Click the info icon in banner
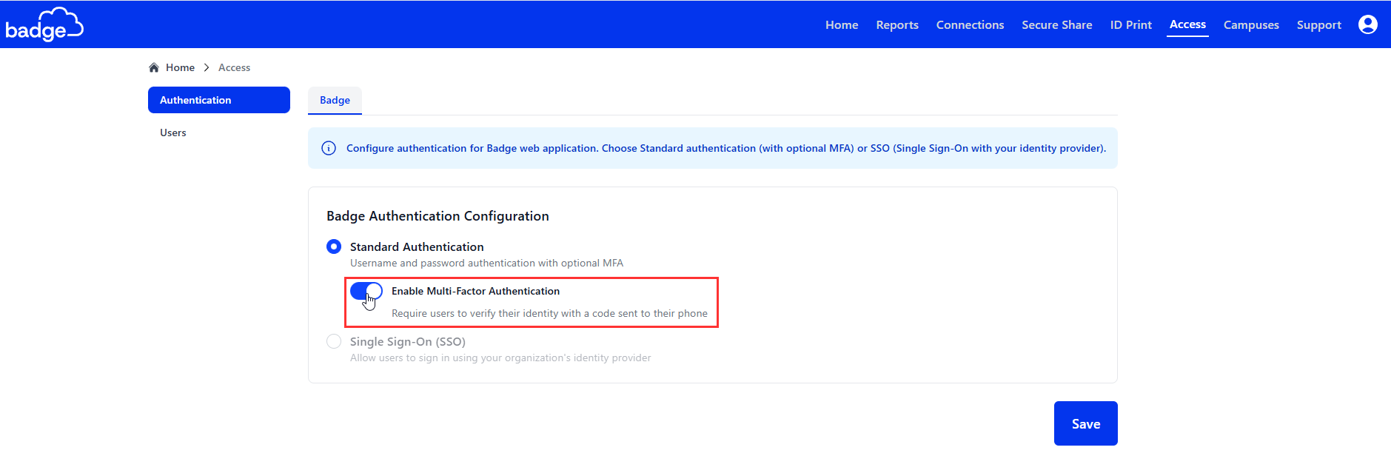Image resolution: width=1391 pixels, height=453 pixels. click(x=329, y=148)
